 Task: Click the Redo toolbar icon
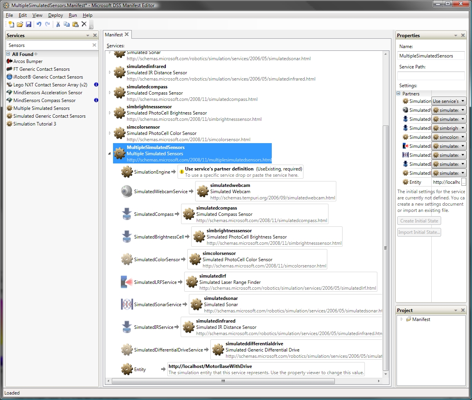47,24
